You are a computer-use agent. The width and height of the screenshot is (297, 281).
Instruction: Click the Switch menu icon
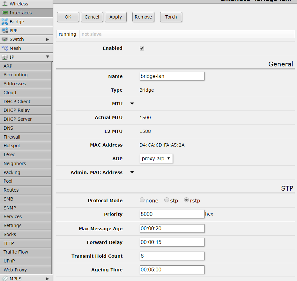5,39
